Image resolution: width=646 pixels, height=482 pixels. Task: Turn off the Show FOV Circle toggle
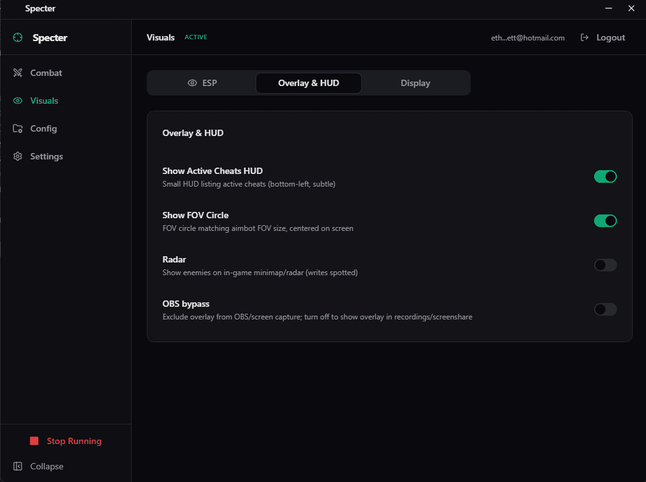[605, 221]
